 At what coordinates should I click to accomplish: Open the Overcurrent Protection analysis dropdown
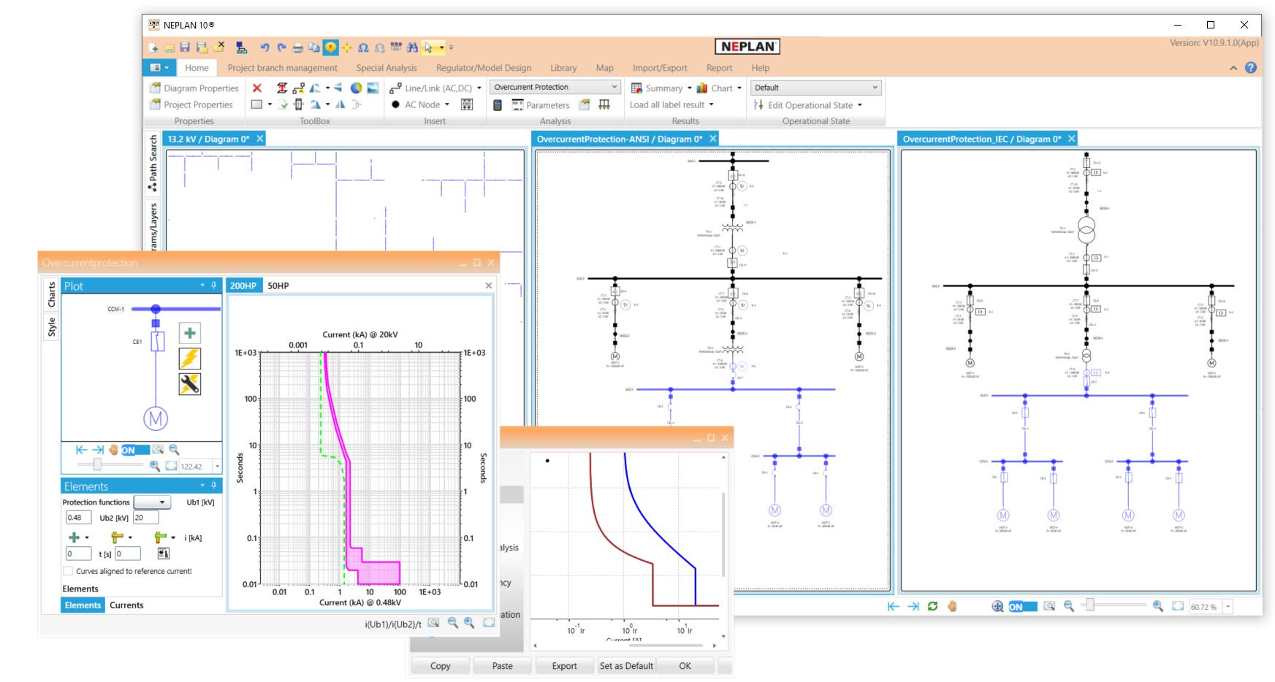[x=555, y=87]
